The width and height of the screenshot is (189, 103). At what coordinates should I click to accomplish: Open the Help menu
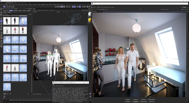click(x=62, y=5)
